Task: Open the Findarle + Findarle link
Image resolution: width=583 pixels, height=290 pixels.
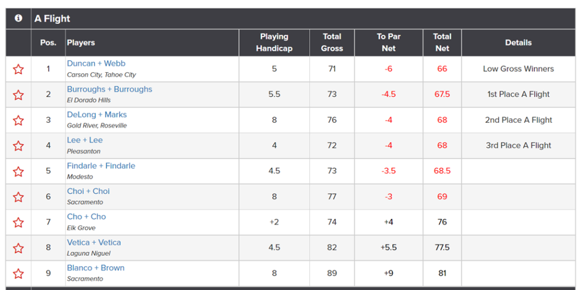Action: [101, 166]
